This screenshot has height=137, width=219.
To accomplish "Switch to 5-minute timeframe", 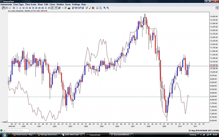I will 20,8.
